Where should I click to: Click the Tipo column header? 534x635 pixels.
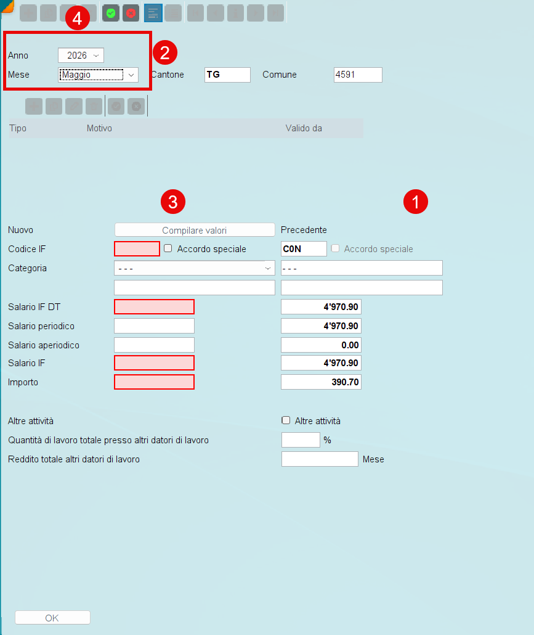coord(18,128)
